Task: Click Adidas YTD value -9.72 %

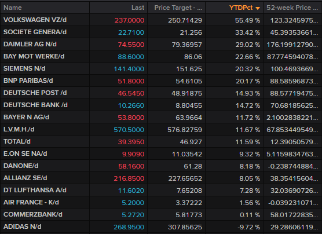Action: click(248, 227)
